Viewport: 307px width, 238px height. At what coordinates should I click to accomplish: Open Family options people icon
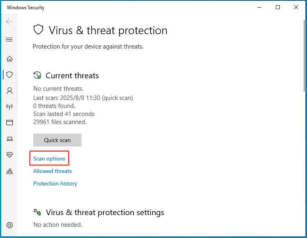9,171
